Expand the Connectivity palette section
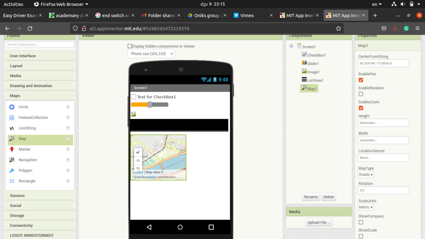Screen dimensions: 425x239 40,225
